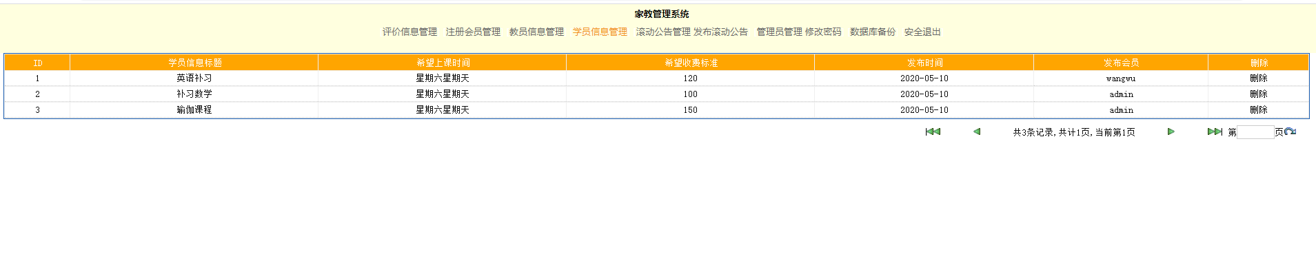This screenshot has width=1316, height=254.
Task: Click 星期六星期天 in the 英语补习 row
Action: [x=443, y=78]
